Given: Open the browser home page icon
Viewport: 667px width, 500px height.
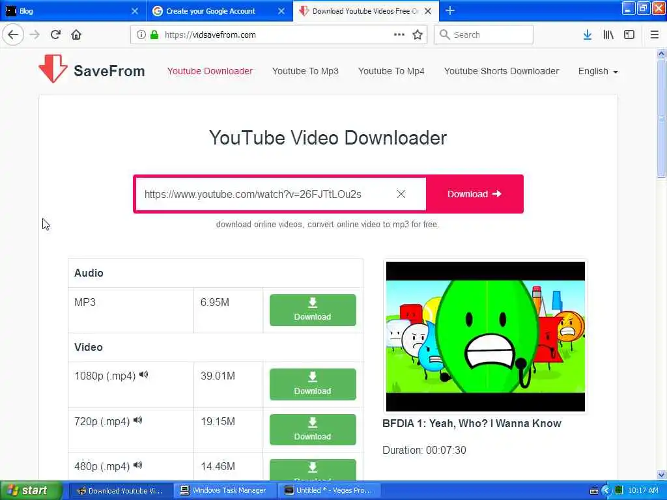Looking at the screenshot, I should pos(76,35).
